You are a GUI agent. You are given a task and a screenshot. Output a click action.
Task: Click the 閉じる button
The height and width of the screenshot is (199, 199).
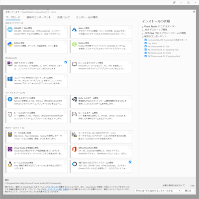pyautogui.click(x=188, y=191)
